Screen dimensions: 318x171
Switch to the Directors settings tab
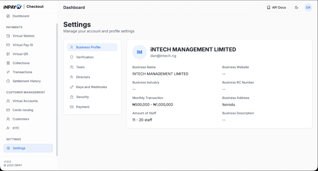click(x=83, y=77)
